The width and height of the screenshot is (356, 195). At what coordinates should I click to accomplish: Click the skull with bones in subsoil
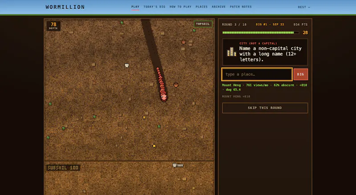(x=178, y=166)
